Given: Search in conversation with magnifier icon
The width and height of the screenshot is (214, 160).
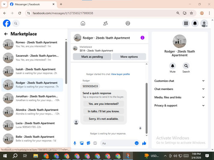Looking at the screenshot, I should (186, 66).
